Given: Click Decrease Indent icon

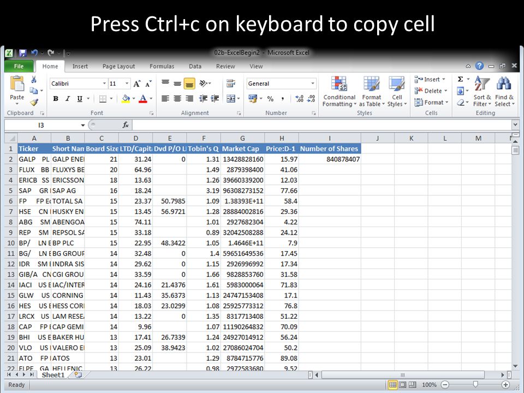Looking at the screenshot, I should point(203,99).
